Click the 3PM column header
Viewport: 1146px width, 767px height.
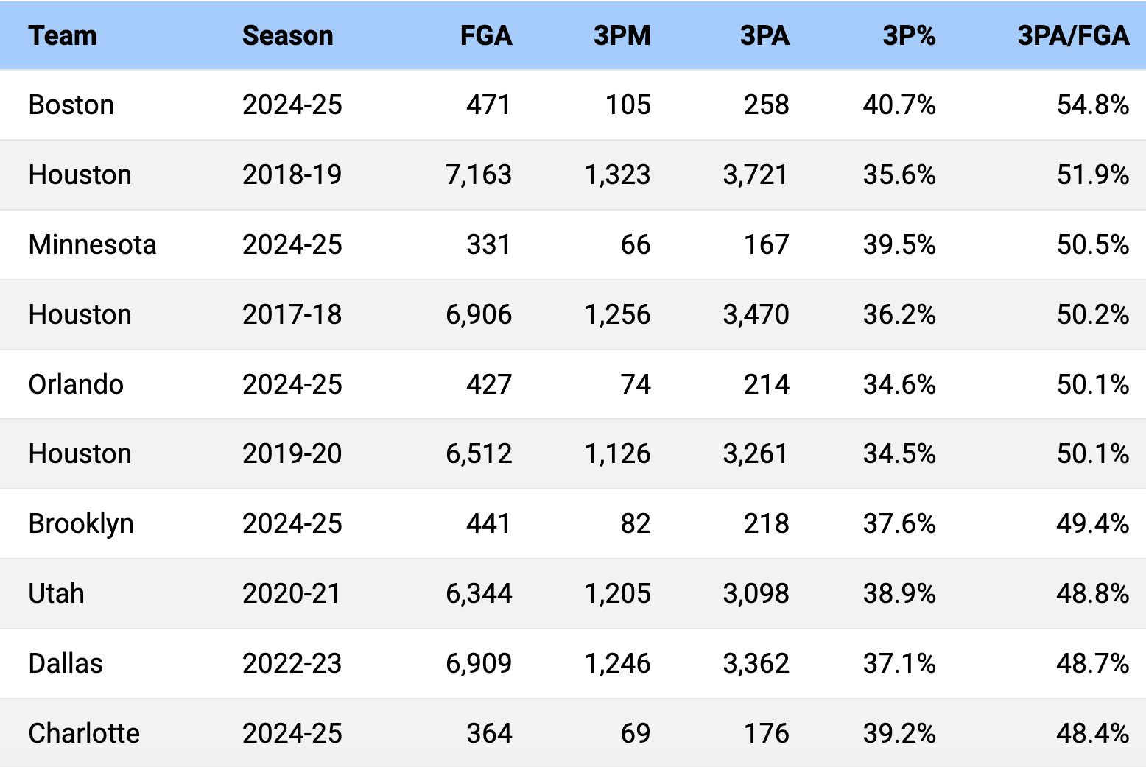(x=622, y=35)
